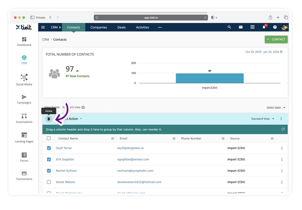302x210 pixels.
Task: Switch to the Deals tab
Action: point(121,27)
